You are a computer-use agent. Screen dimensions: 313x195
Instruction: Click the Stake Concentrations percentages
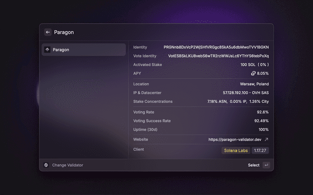point(238,101)
